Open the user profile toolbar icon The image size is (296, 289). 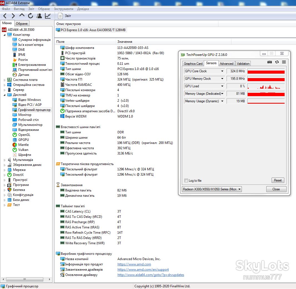[x=39, y=16]
